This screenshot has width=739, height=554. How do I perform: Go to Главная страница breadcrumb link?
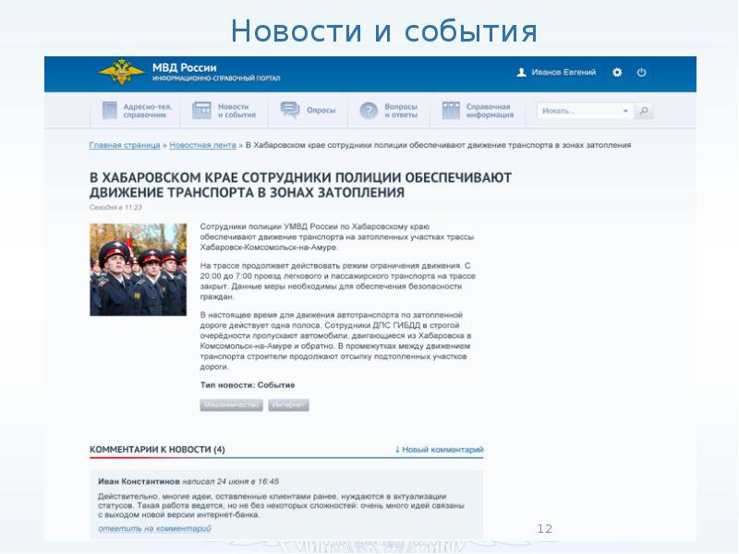coord(125,145)
